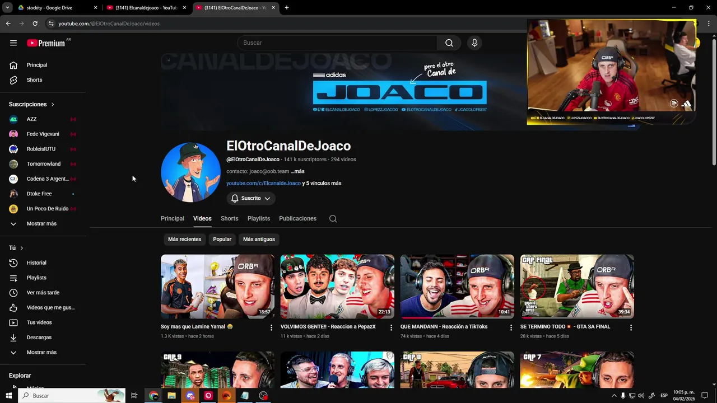The height and width of the screenshot is (403, 717).
Task: Click Windows taskbar Buscar search box
Action: coord(72,396)
